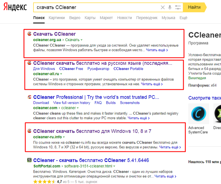
Task: Click SoftPortal favicon icon
Action: click(x=29, y=160)
